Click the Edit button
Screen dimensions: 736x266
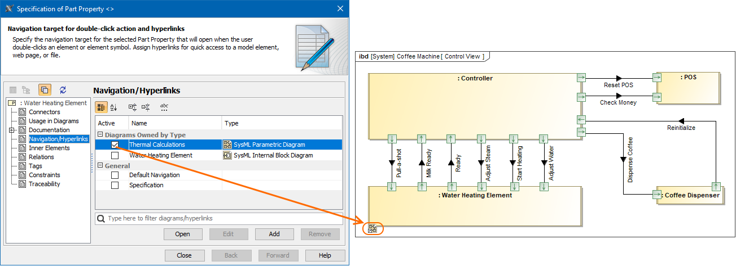coord(229,234)
